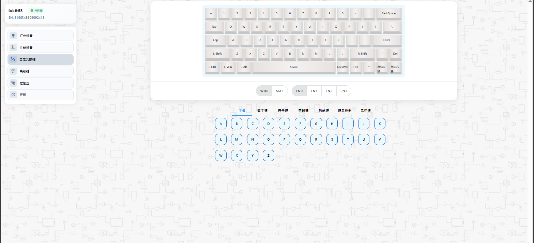Select the up arrow key on the keyboard layout
The height and width of the screenshot is (243, 534).
[382, 54]
